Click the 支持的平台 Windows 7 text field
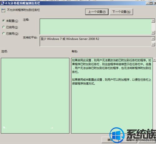This screenshot has height=144, width=156. (95, 41)
